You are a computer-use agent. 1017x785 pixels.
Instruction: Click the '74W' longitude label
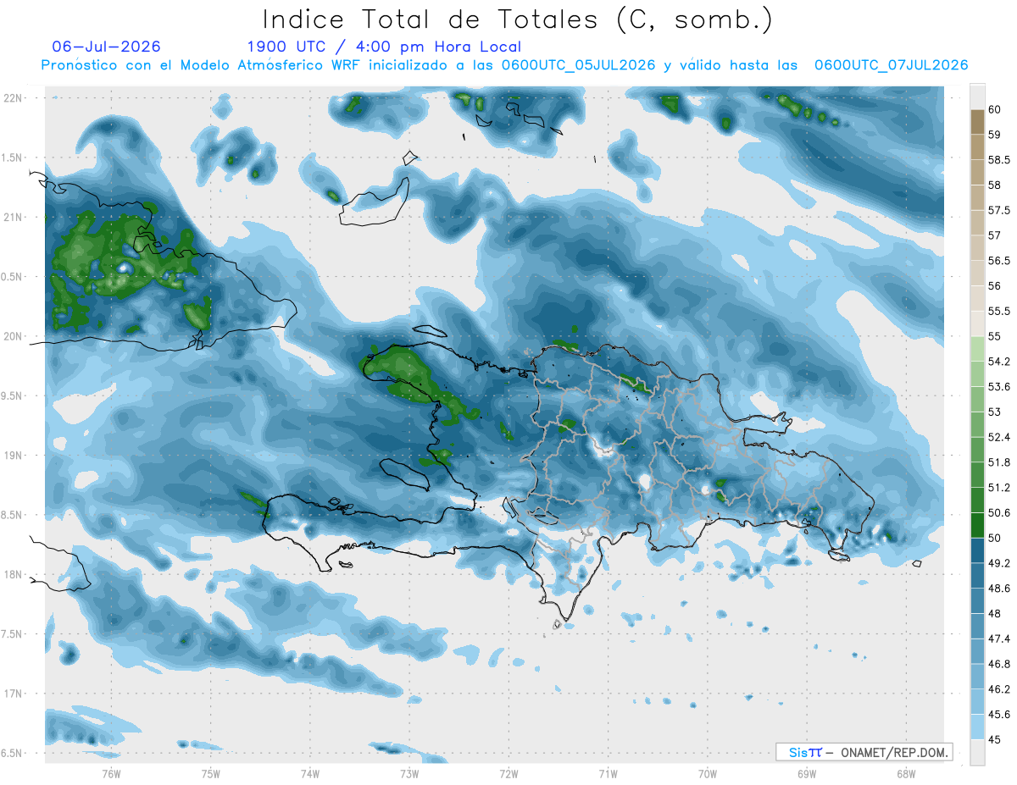point(309,774)
